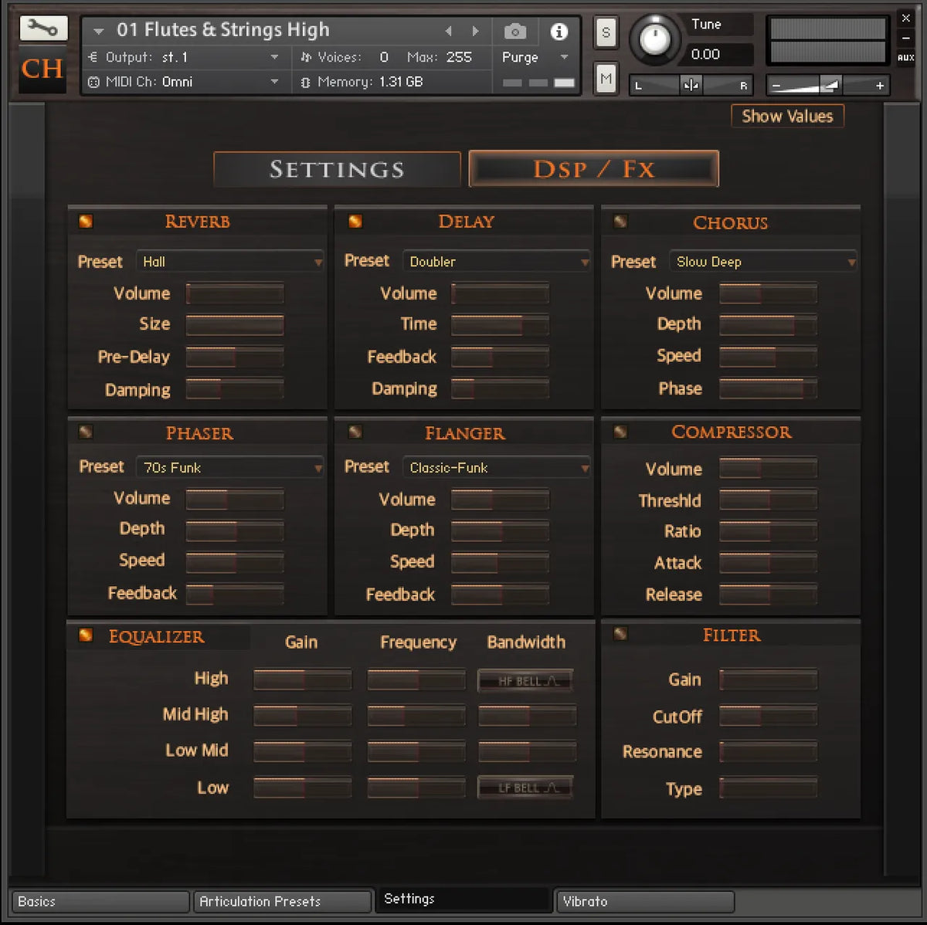This screenshot has width=927, height=925.
Task: Click the AUX sends icon
Action: 905,58
